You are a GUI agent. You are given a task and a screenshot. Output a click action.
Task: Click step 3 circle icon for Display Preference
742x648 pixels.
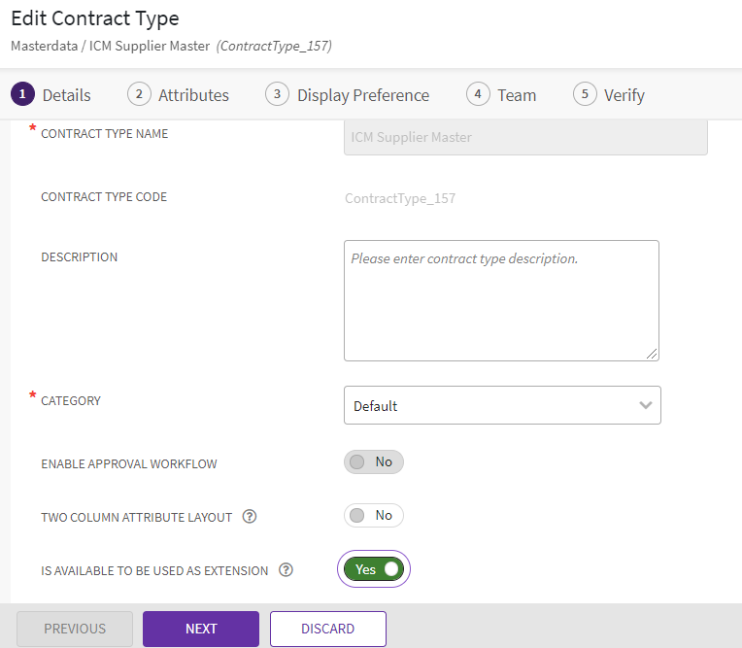coord(278,94)
